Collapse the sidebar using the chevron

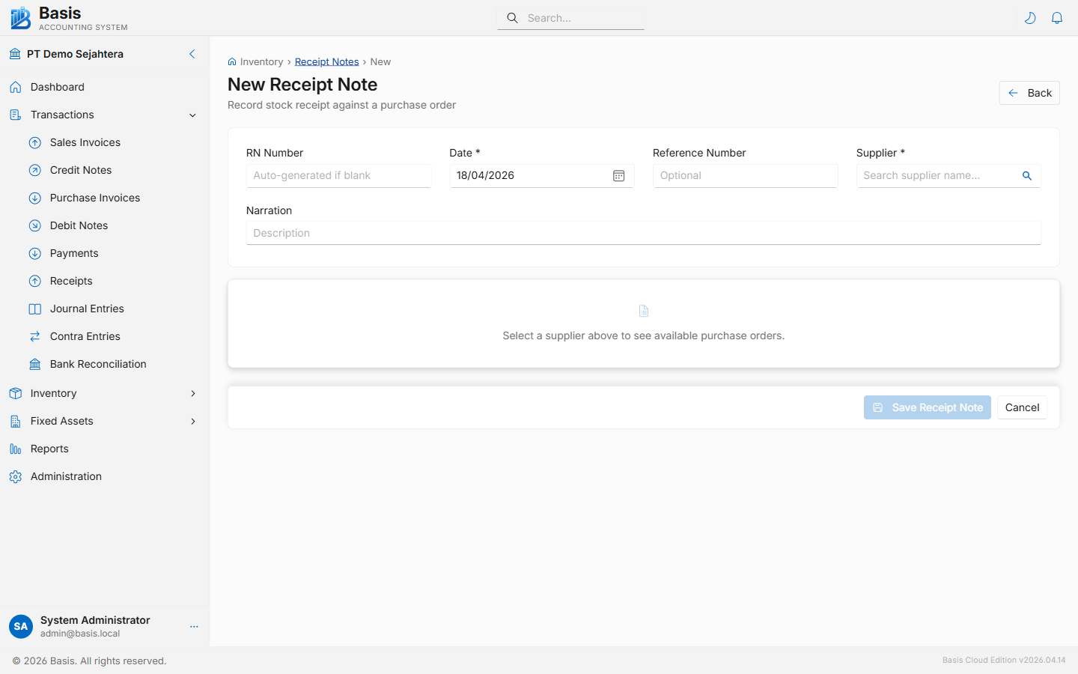pos(192,54)
